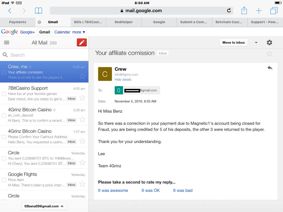
Task: Tap the recipient @gmail.com address chip
Action: click(138, 90)
